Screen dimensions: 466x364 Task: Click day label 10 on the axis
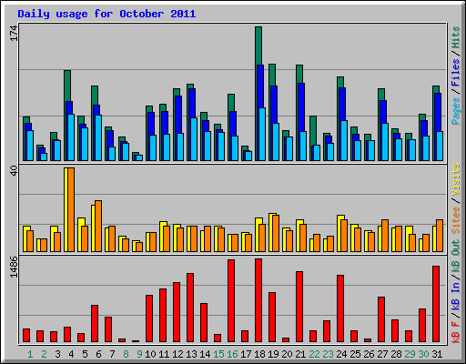150,354
